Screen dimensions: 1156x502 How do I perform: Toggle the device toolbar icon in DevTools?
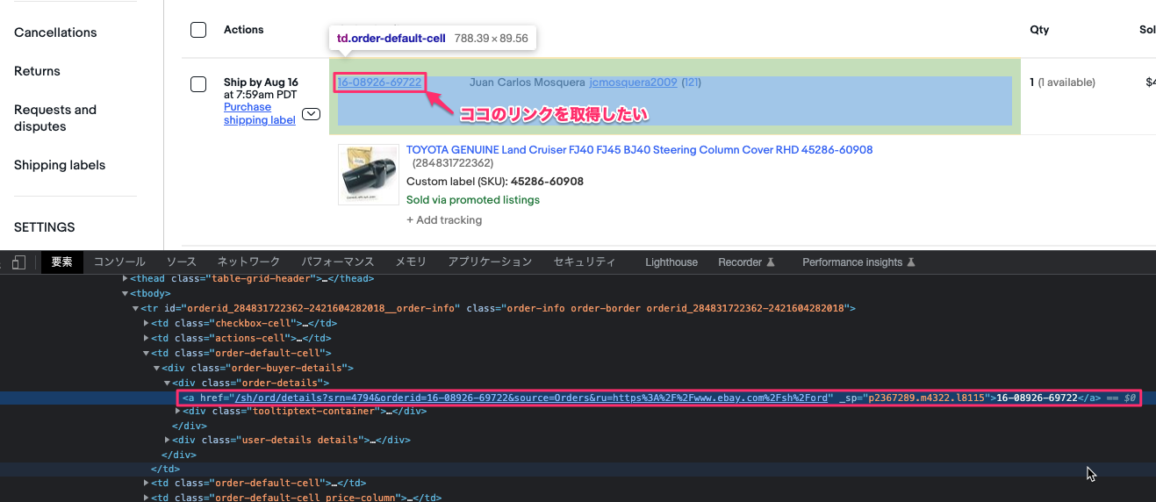19,262
